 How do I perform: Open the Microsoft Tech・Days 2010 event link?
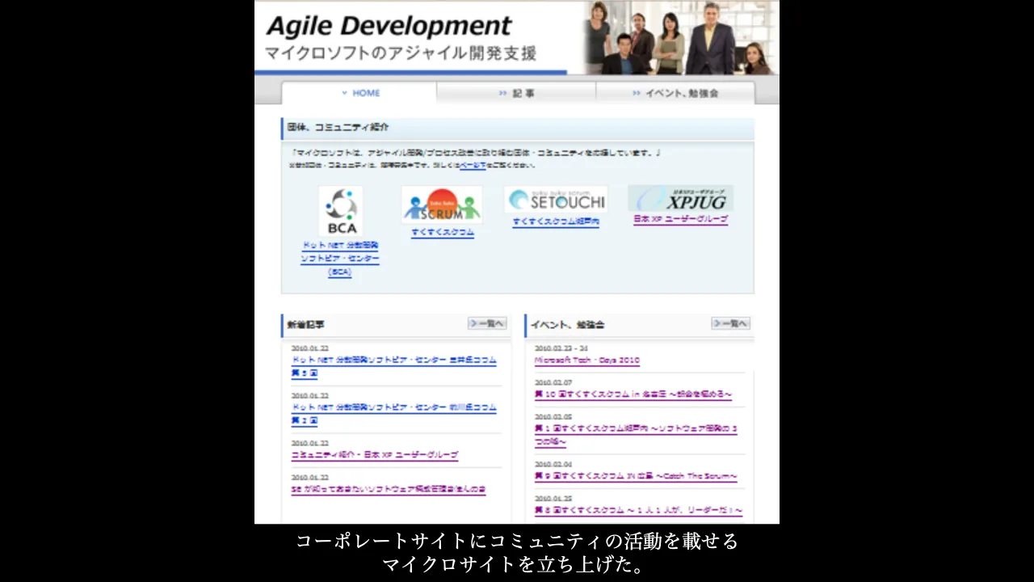click(x=587, y=361)
